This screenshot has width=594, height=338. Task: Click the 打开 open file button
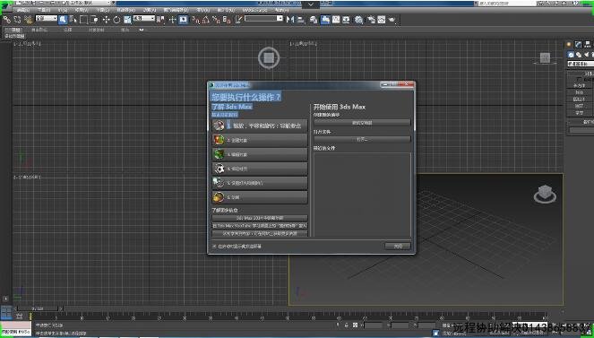[362, 140]
